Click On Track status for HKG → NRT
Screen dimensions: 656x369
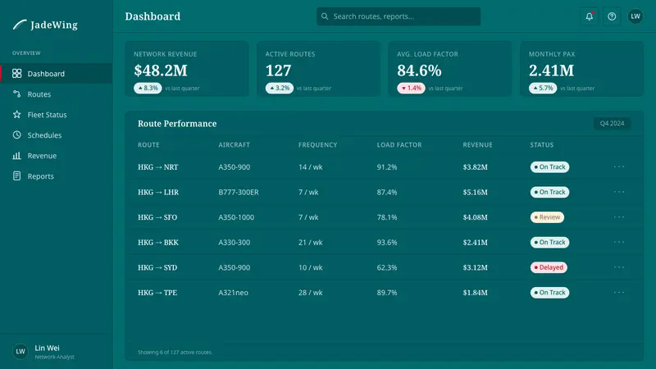click(x=549, y=167)
